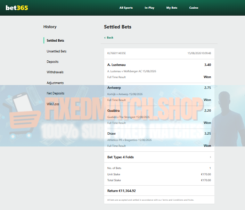Click the History heading
The width and height of the screenshot is (245, 210).
50,27
